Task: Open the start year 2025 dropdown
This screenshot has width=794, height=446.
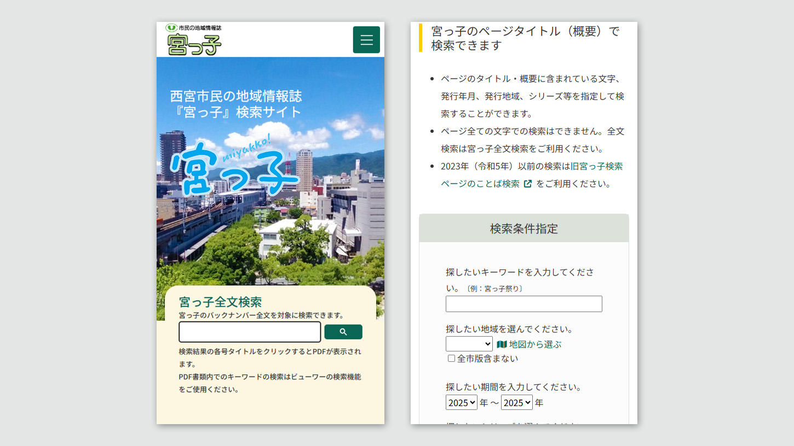Action: (462, 402)
